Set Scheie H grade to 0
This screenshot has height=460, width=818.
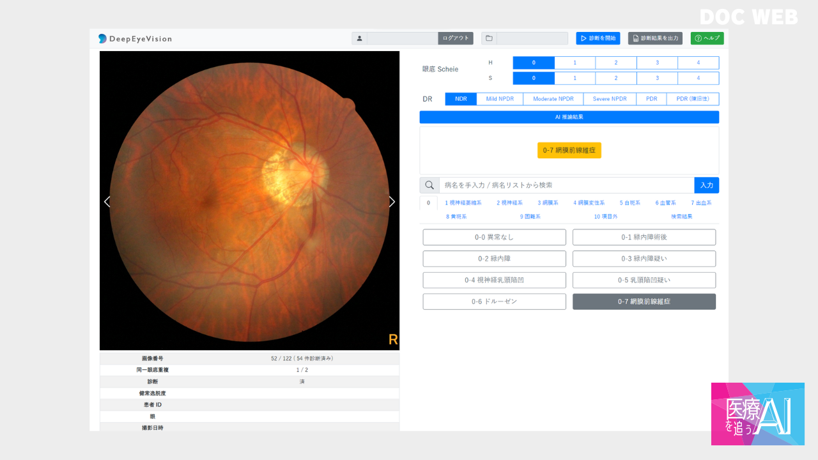point(534,63)
